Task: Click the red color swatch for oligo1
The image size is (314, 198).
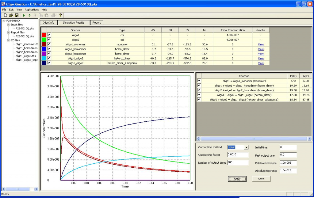Action: [44, 35]
